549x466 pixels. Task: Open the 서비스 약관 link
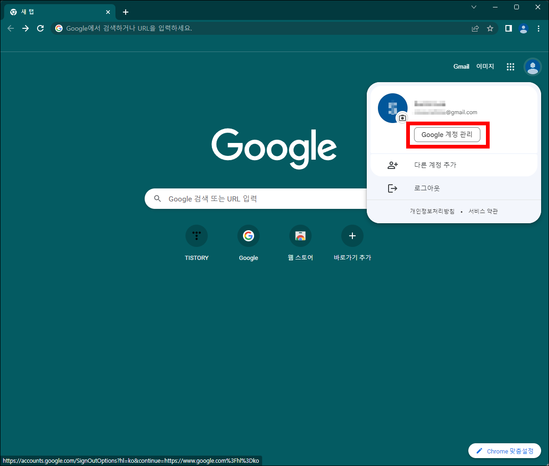point(483,211)
